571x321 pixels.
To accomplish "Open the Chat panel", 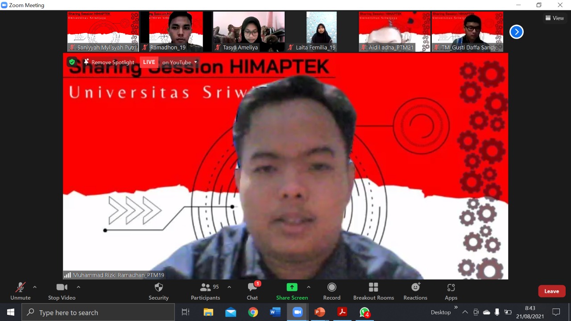I will coord(252,292).
